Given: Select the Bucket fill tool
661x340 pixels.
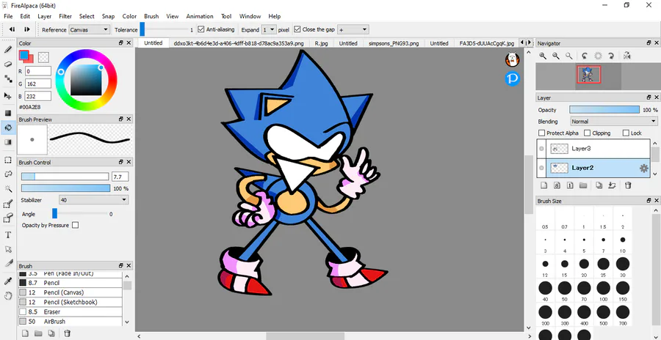Looking at the screenshot, I should point(7,127).
